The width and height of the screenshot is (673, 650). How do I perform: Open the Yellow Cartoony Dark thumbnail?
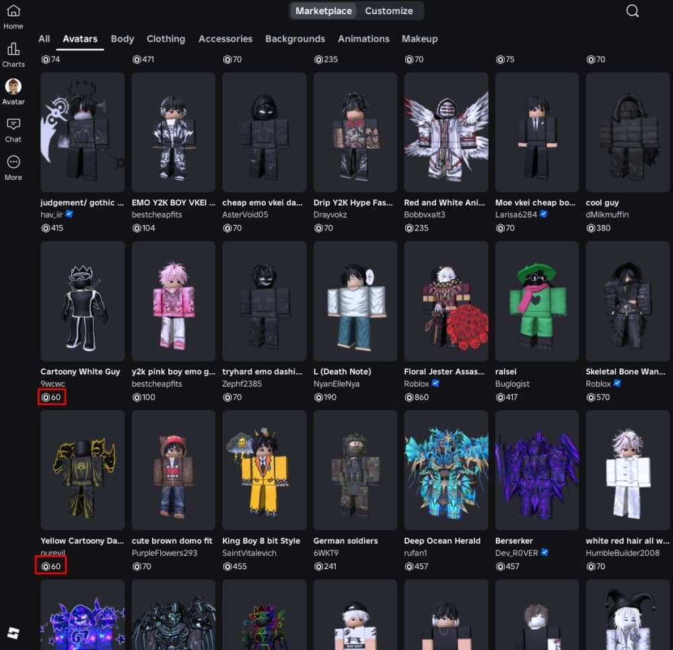[x=82, y=470]
